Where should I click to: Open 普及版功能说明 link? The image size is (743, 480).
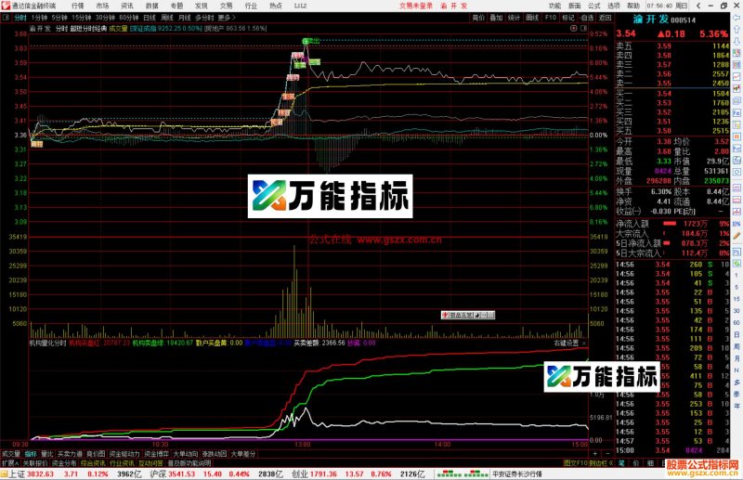(189, 463)
